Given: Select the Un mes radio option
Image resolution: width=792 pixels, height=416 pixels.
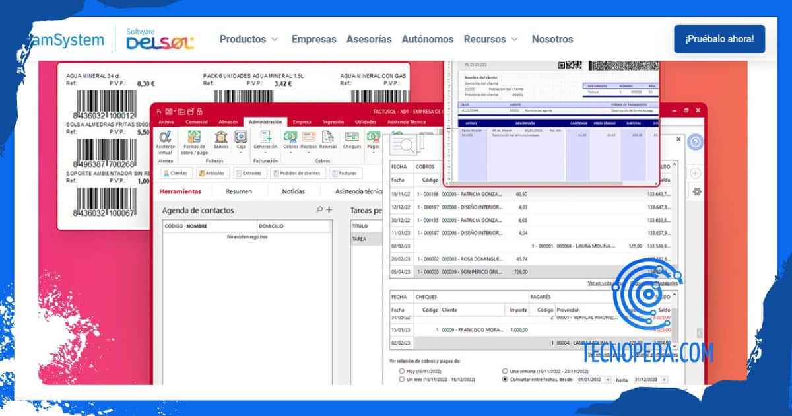Looking at the screenshot, I should click(402, 380).
